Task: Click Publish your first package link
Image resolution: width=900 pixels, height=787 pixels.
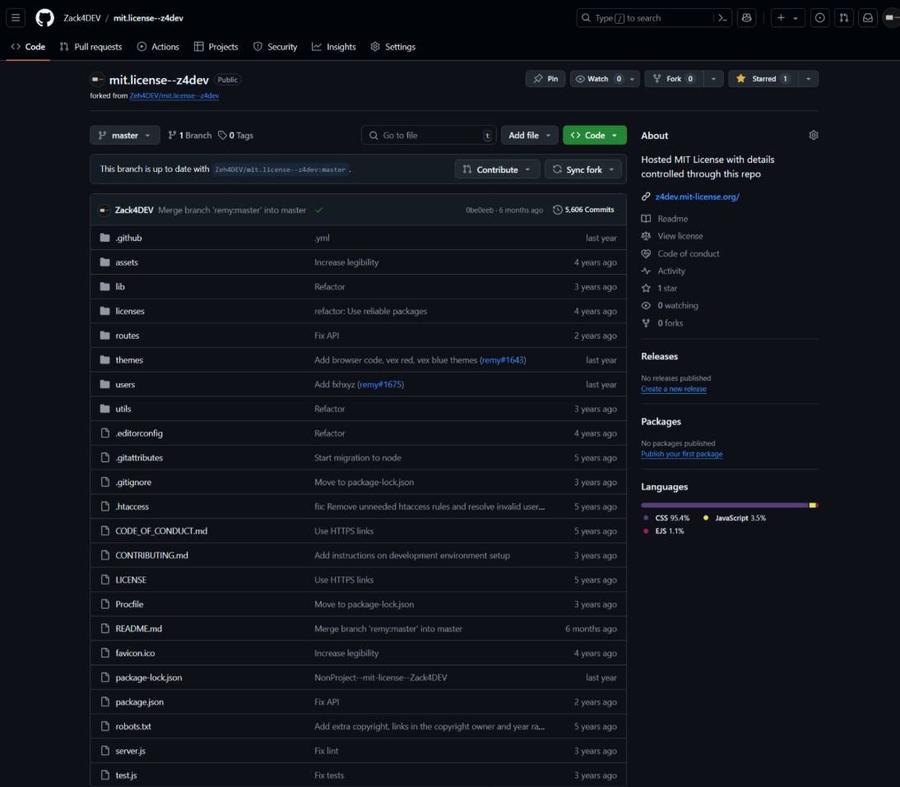Action: 682,454
